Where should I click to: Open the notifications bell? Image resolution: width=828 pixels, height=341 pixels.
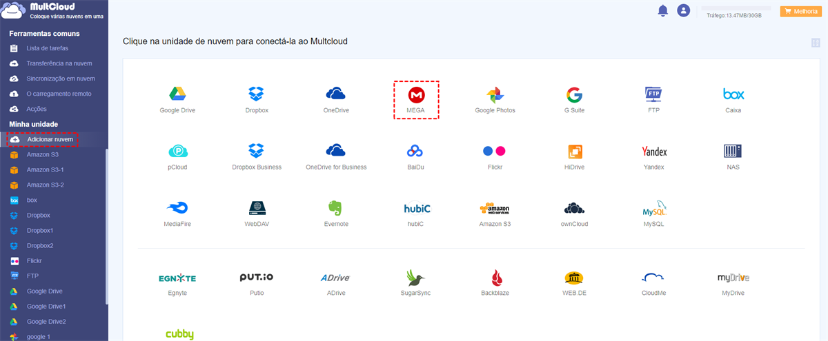coord(663,10)
